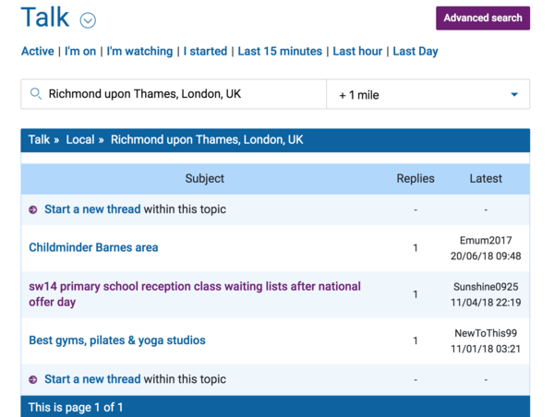554x417 pixels.
Task: Click the search magnifier icon
Action: [36, 94]
